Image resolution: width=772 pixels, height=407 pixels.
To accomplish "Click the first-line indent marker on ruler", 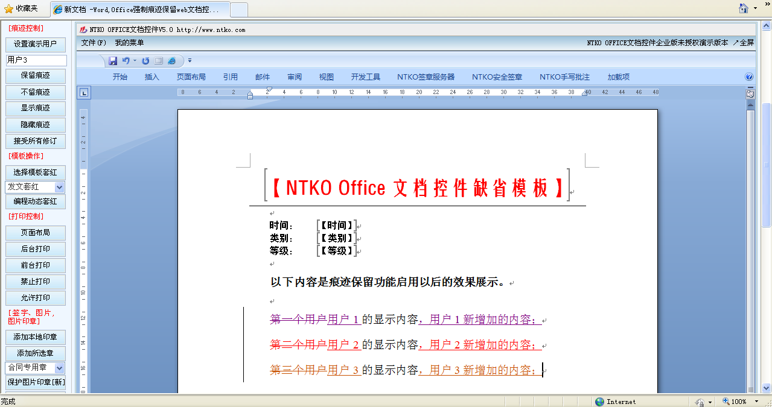I will pyautogui.click(x=269, y=89).
